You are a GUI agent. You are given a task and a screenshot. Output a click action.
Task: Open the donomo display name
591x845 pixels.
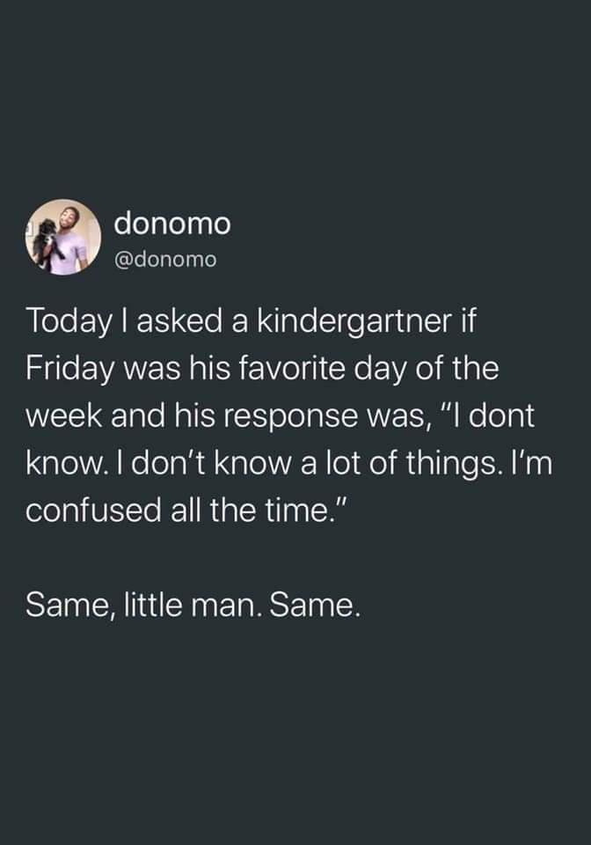[172, 224]
